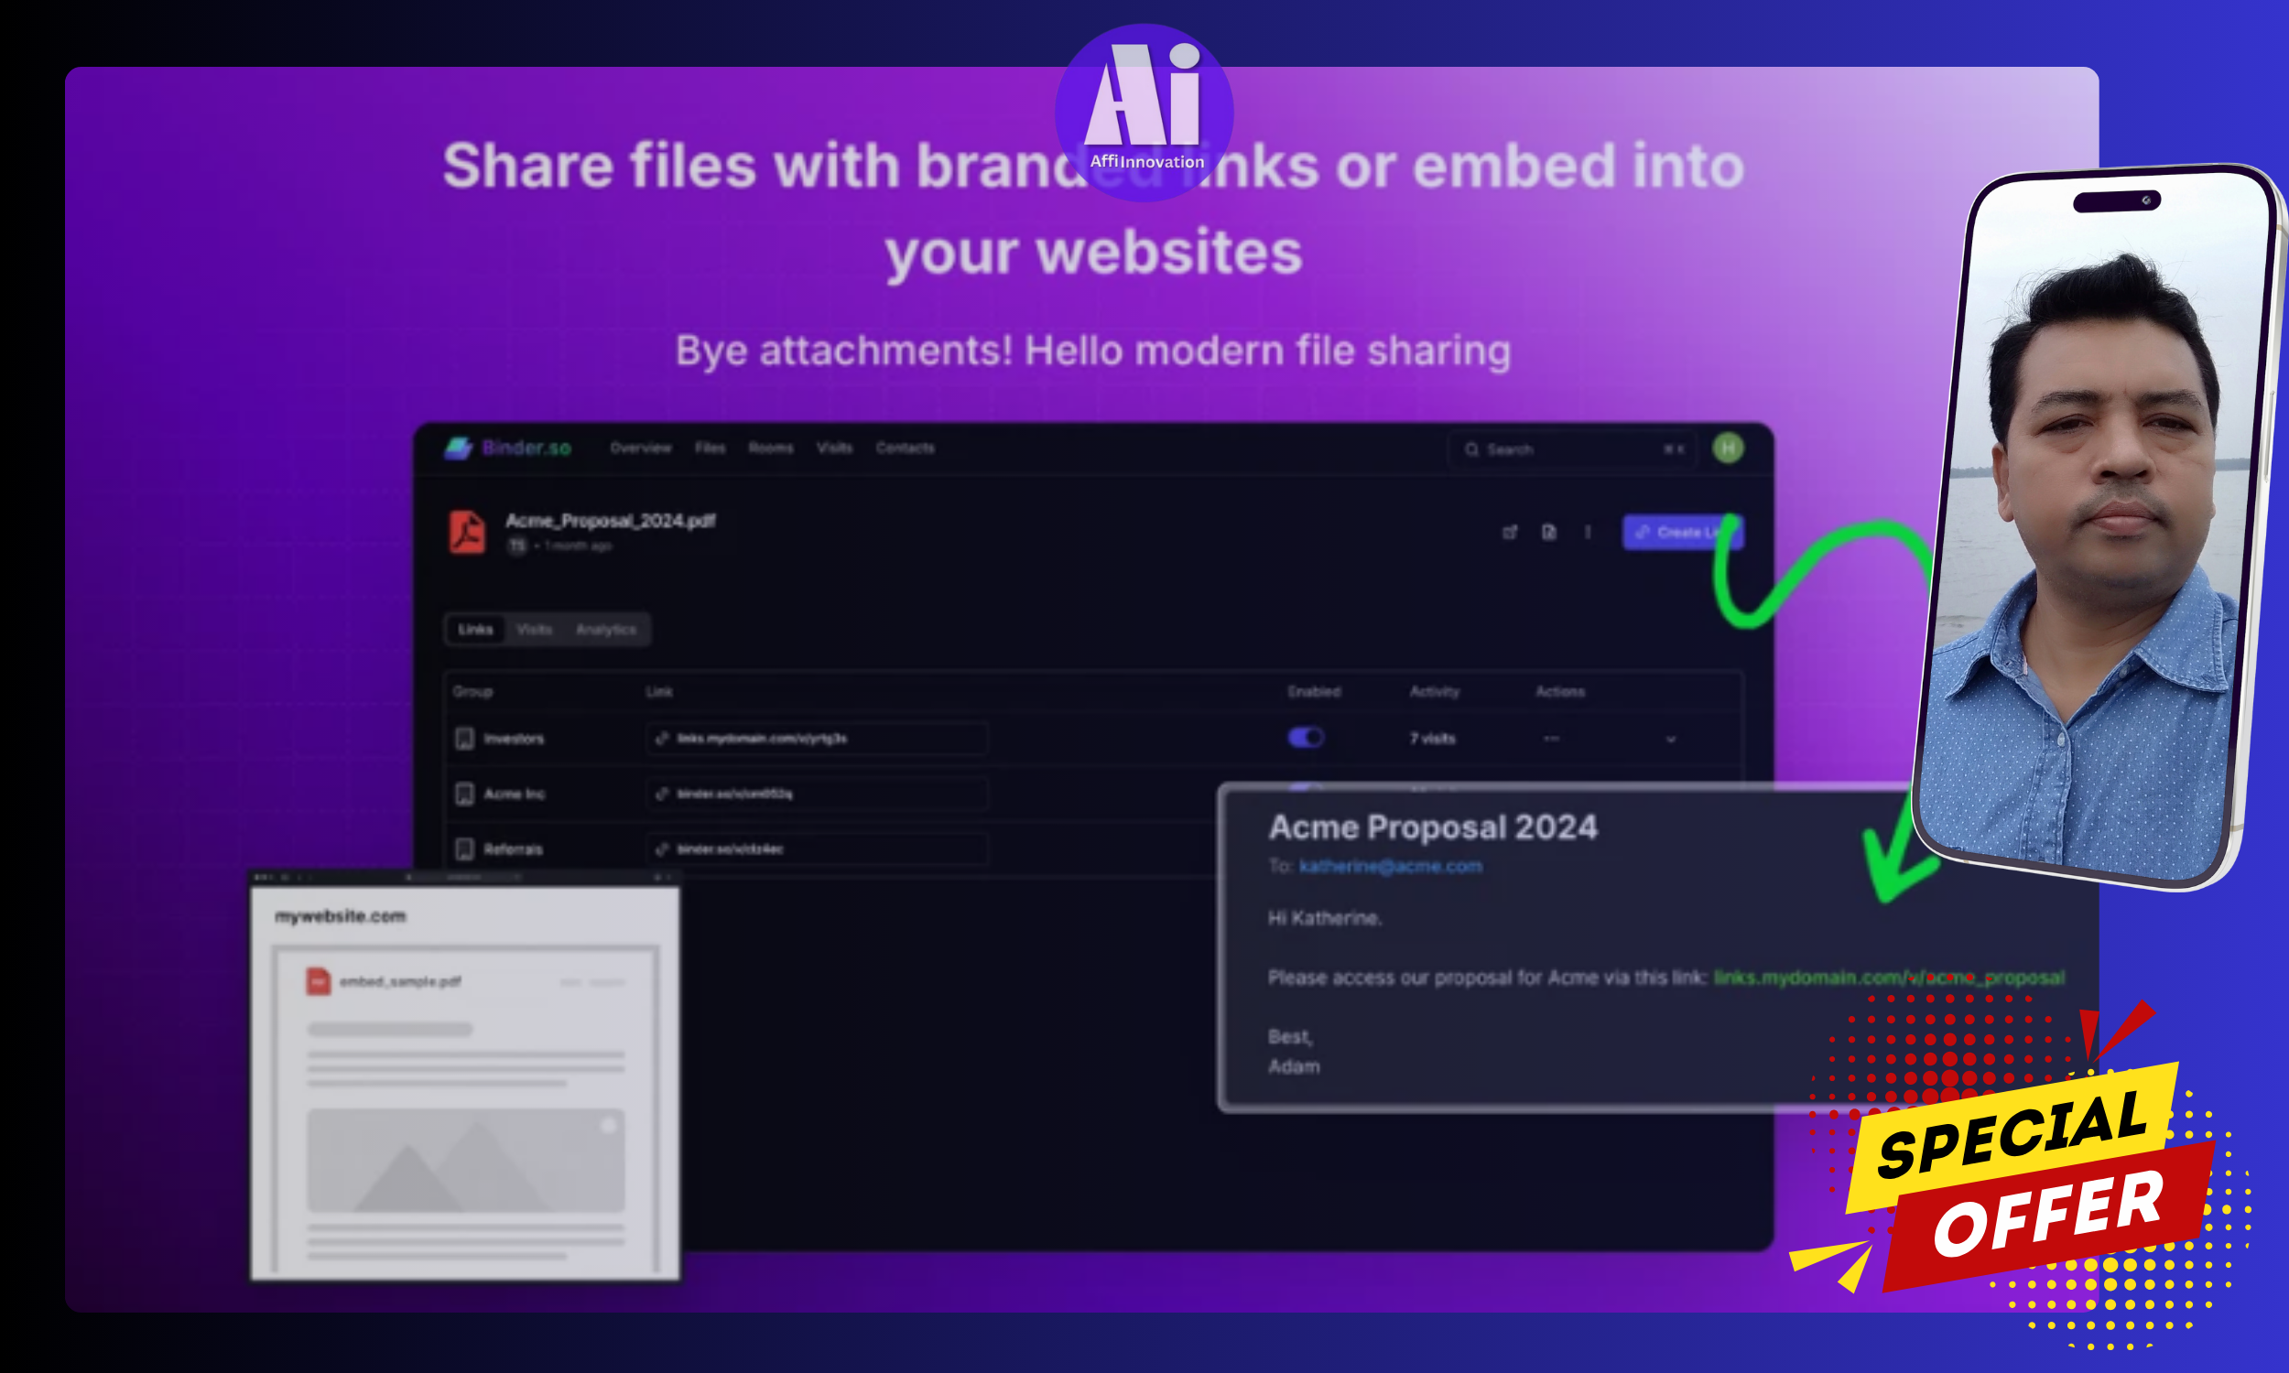
Task: Click the Enabled column header
Action: [1314, 692]
